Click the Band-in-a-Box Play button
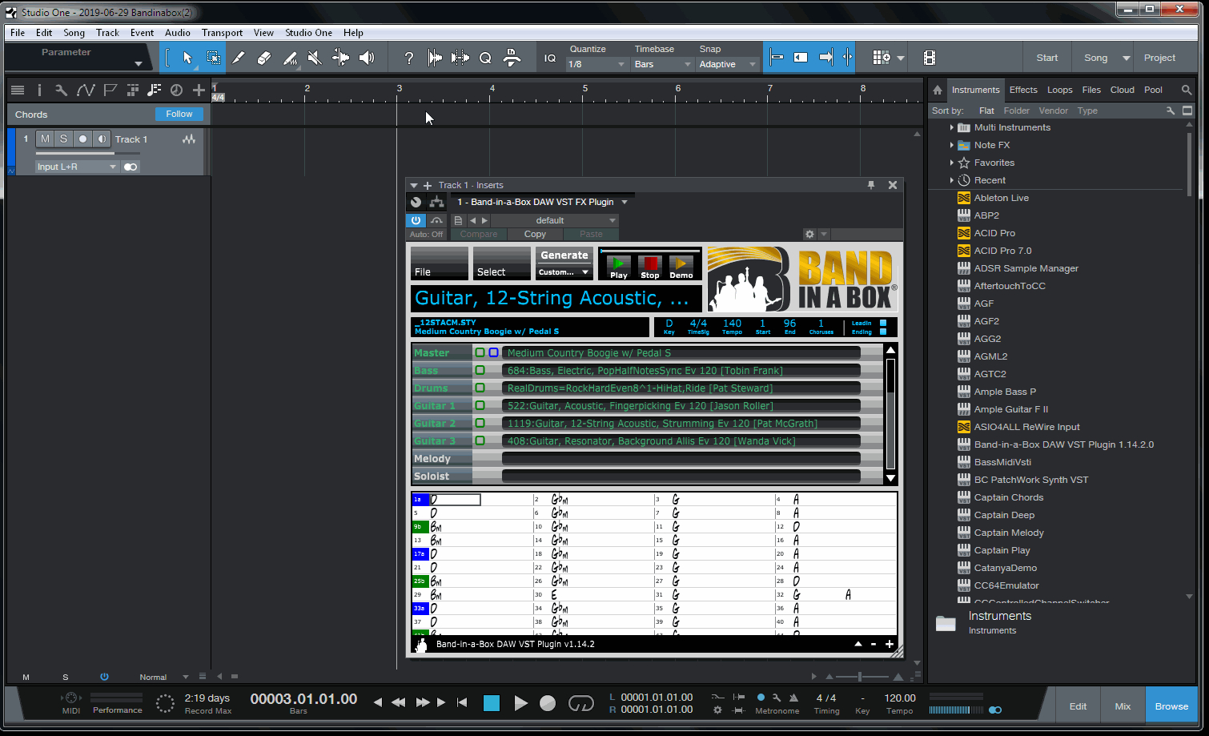 coord(619,267)
